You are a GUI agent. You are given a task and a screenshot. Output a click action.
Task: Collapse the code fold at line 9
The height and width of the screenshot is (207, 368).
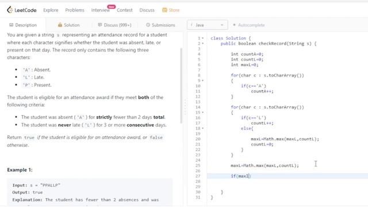[x=203, y=80]
